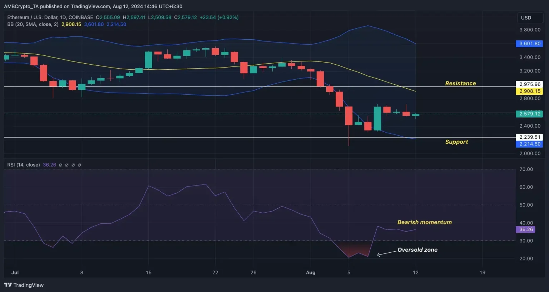Click the purple 36.26 RSI value tag
The width and height of the screenshot is (549, 292).
pos(525,229)
